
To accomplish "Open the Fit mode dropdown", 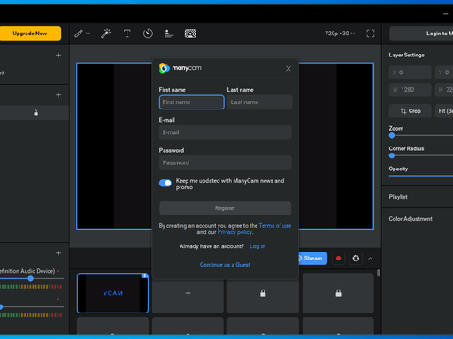I will (x=444, y=111).
